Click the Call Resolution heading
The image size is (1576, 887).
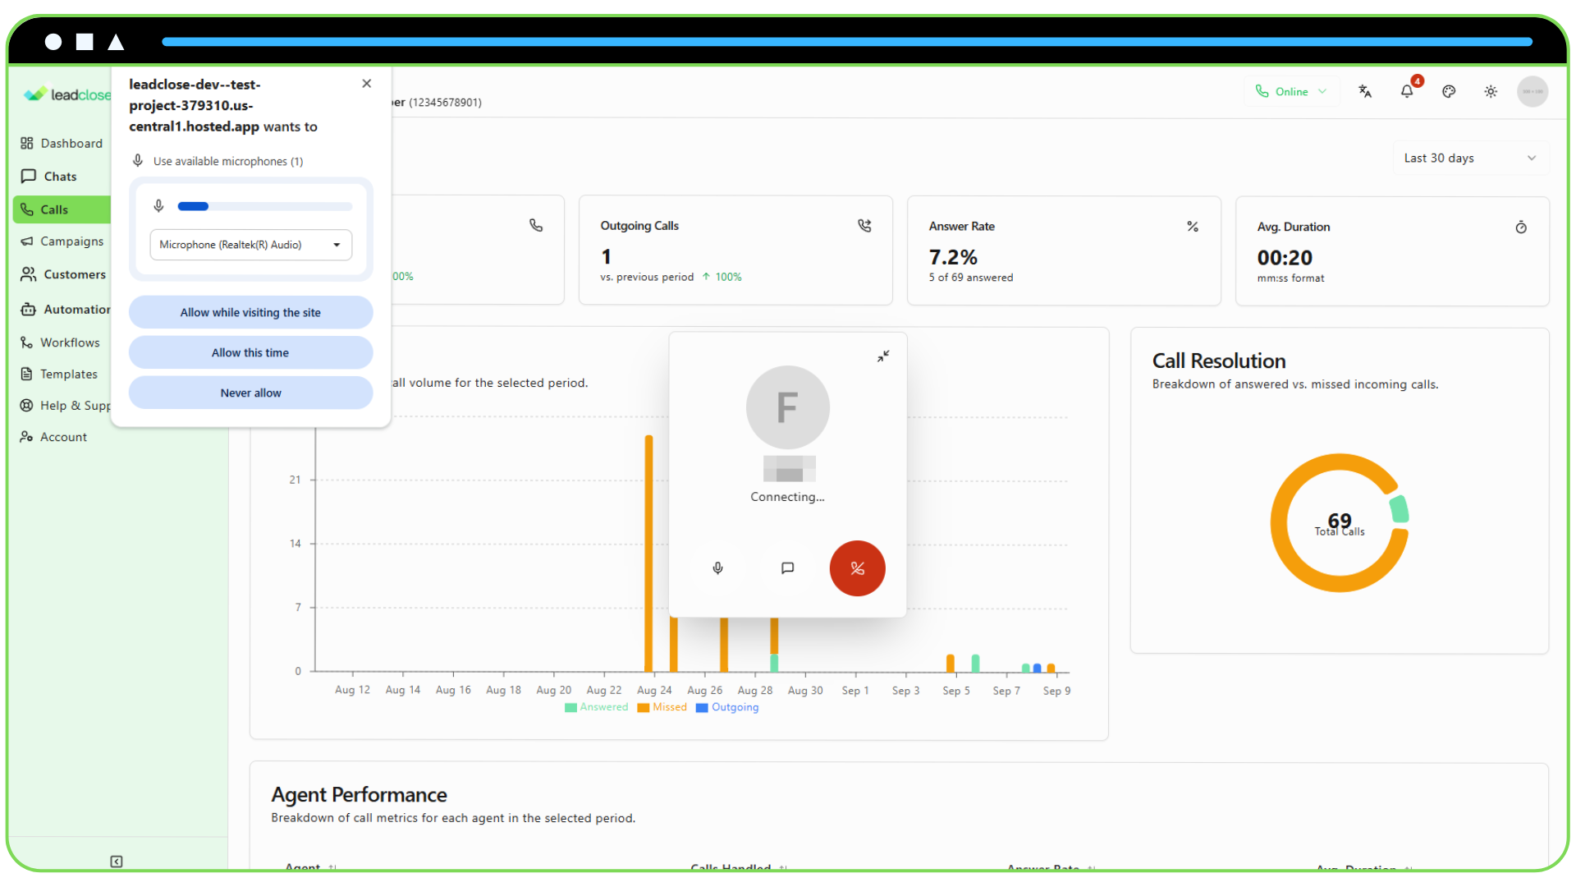[1219, 361]
